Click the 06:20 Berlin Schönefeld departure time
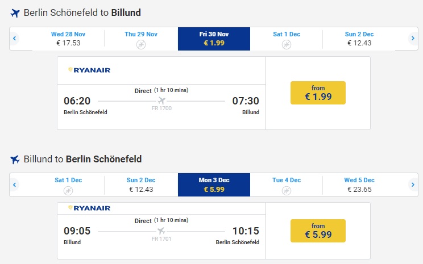 click(77, 101)
